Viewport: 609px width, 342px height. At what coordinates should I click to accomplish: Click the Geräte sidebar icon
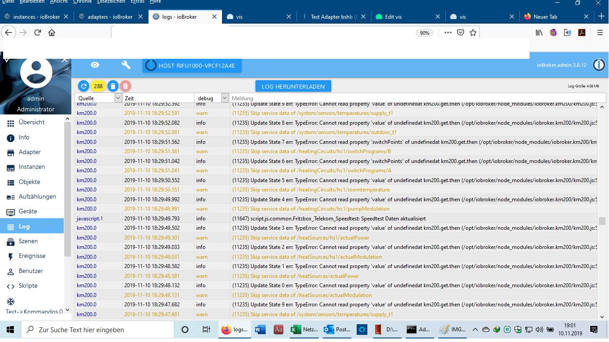point(11,212)
